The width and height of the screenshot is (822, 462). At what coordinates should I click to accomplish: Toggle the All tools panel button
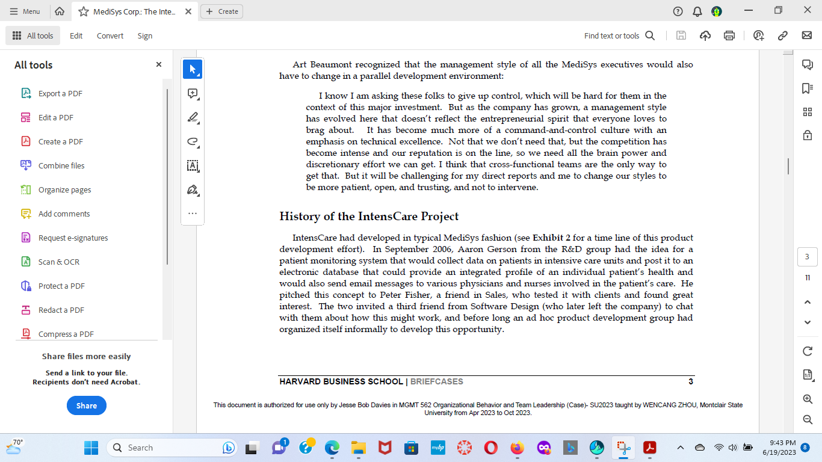32,35
